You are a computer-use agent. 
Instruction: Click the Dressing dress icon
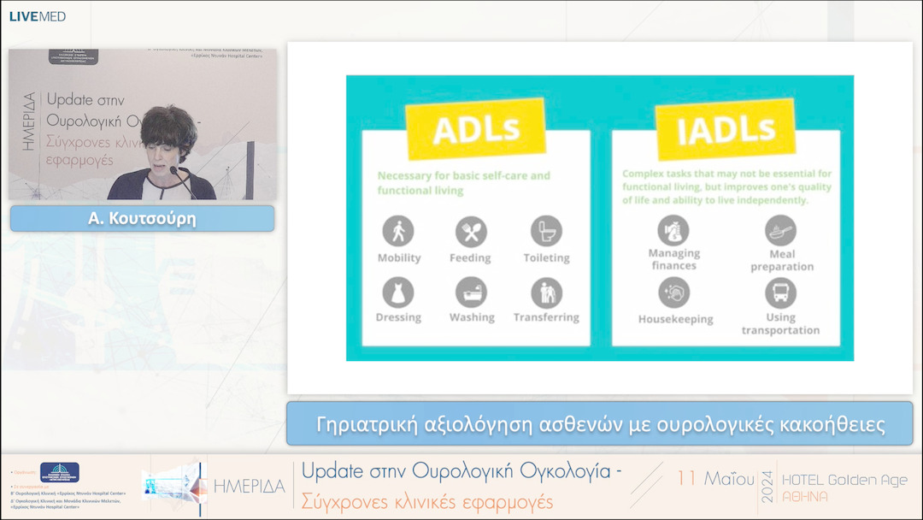coord(398,292)
